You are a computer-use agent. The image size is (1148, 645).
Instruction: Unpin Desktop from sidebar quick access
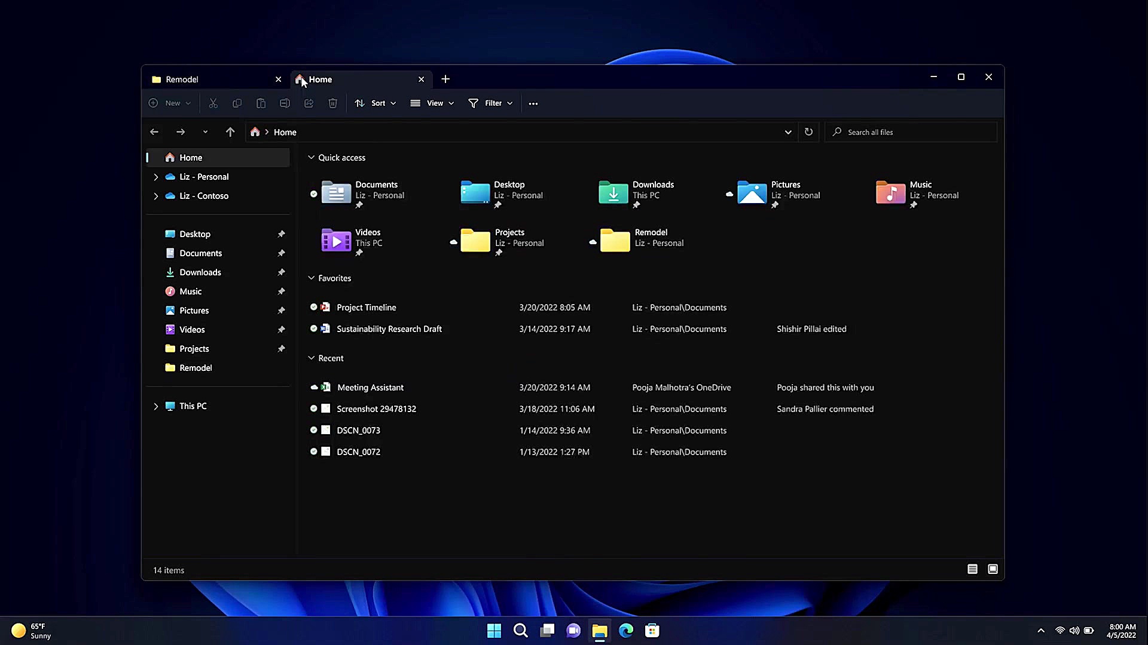click(x=281, y=234)
